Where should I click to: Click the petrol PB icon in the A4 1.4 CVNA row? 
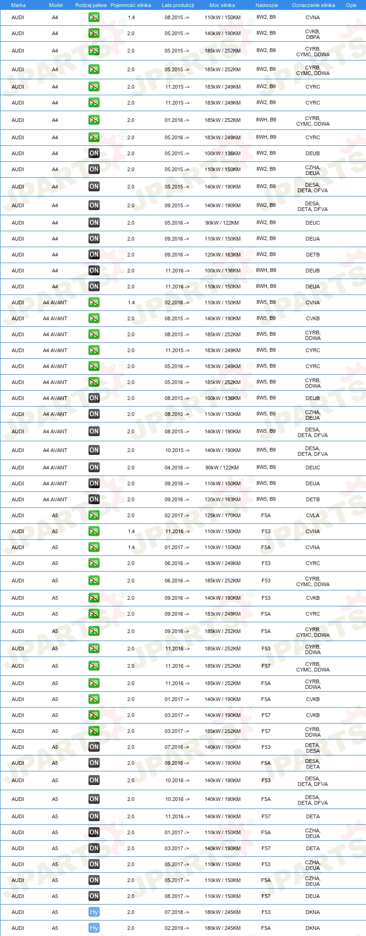(x=94, y=17)
